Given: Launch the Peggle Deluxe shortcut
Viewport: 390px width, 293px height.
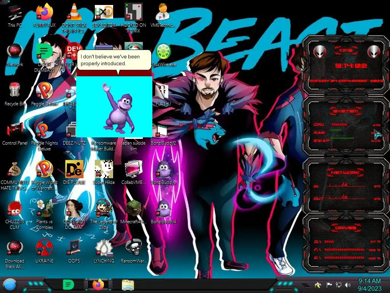Looking at the screenshot, I should click(x=44, y=94).
